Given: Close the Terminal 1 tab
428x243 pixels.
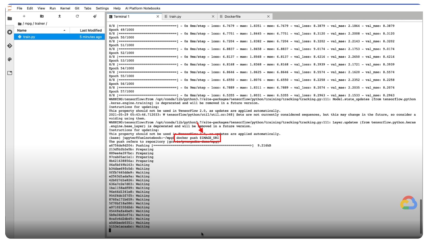Looking at the screenshot, I should pos(158,16).
